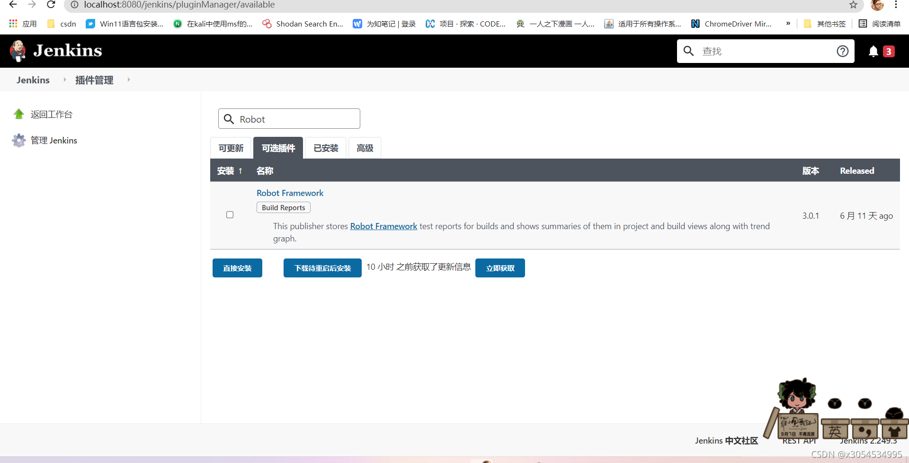
Task: Click the magnifier icon in header search
Action: pyautogui.click(x=689, y=51)
